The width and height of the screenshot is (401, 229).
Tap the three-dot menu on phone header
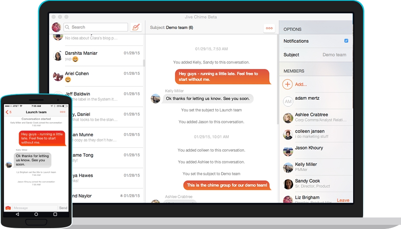click(x=62, y=112)
